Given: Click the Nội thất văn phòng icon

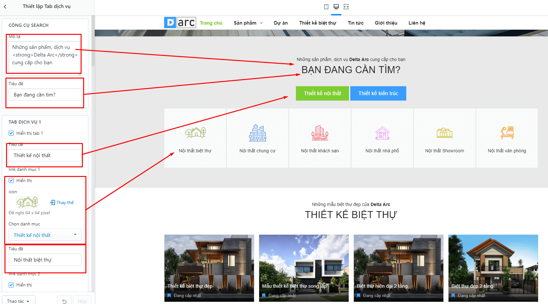Looking at the screenshot, I should (507, 133).
